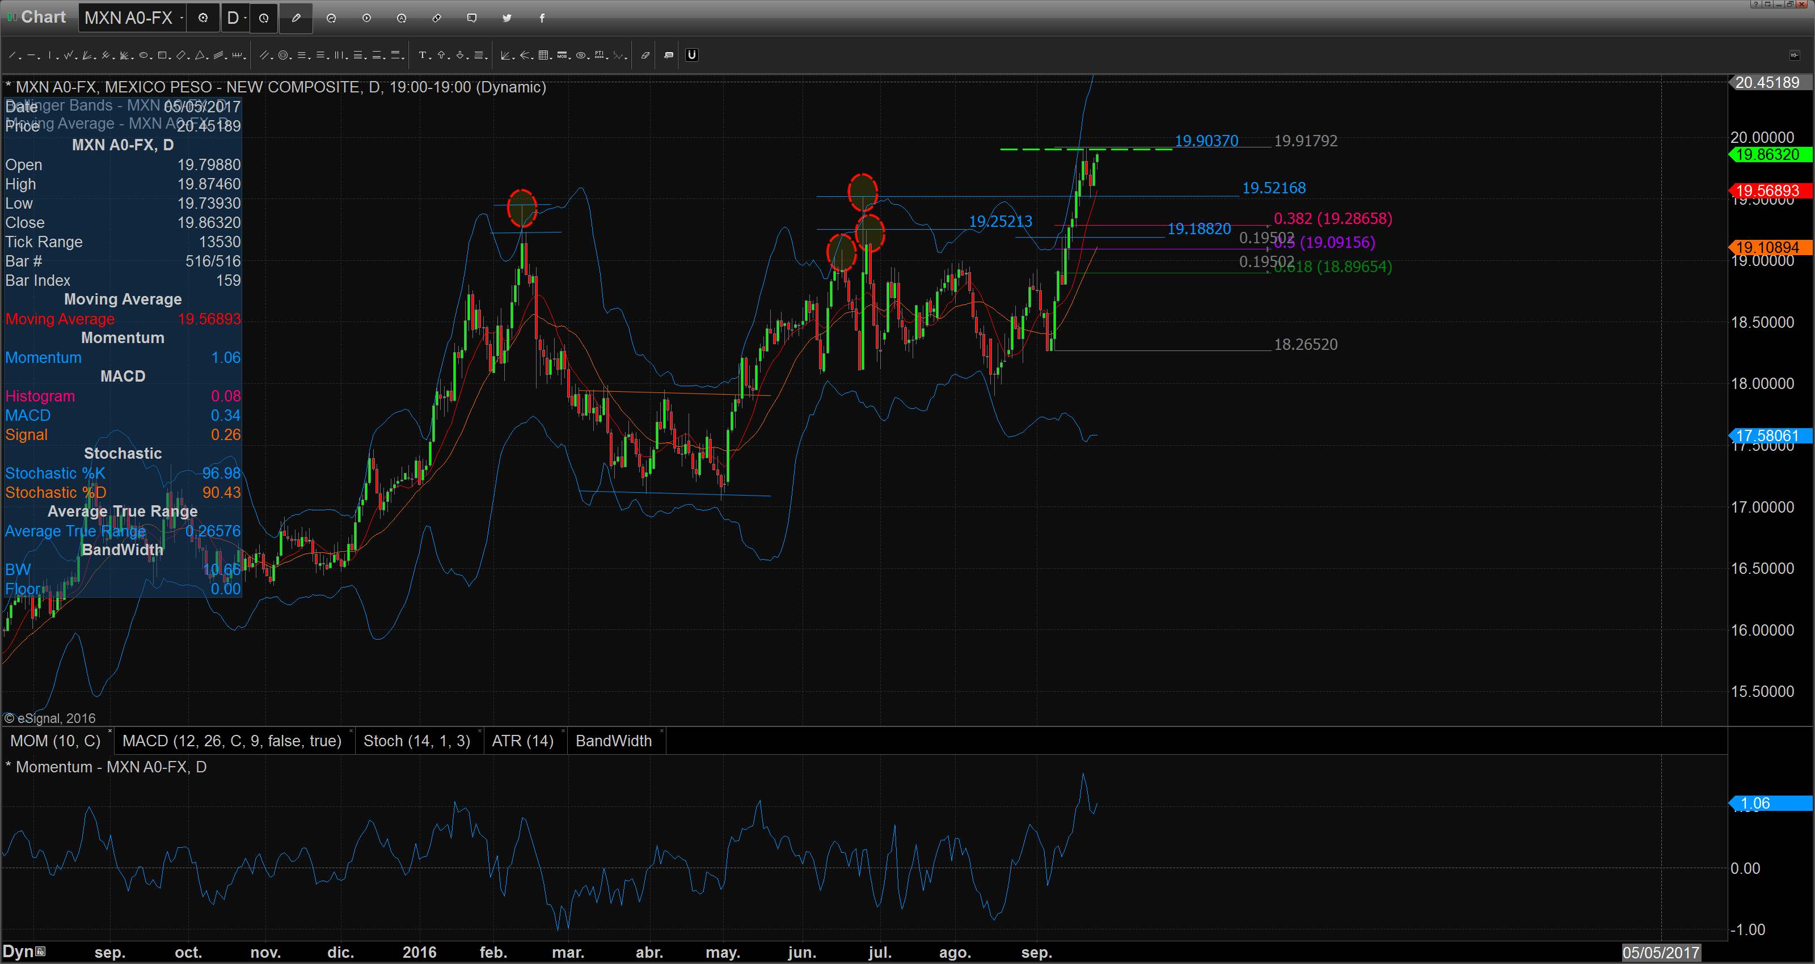Select the ellipse drawing tool
This screenshot has width=1815, height=964.
[143, 55]
